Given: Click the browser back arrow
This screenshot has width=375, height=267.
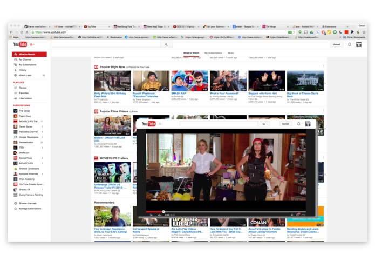Looking at the screenshot, I should point(11,32).
